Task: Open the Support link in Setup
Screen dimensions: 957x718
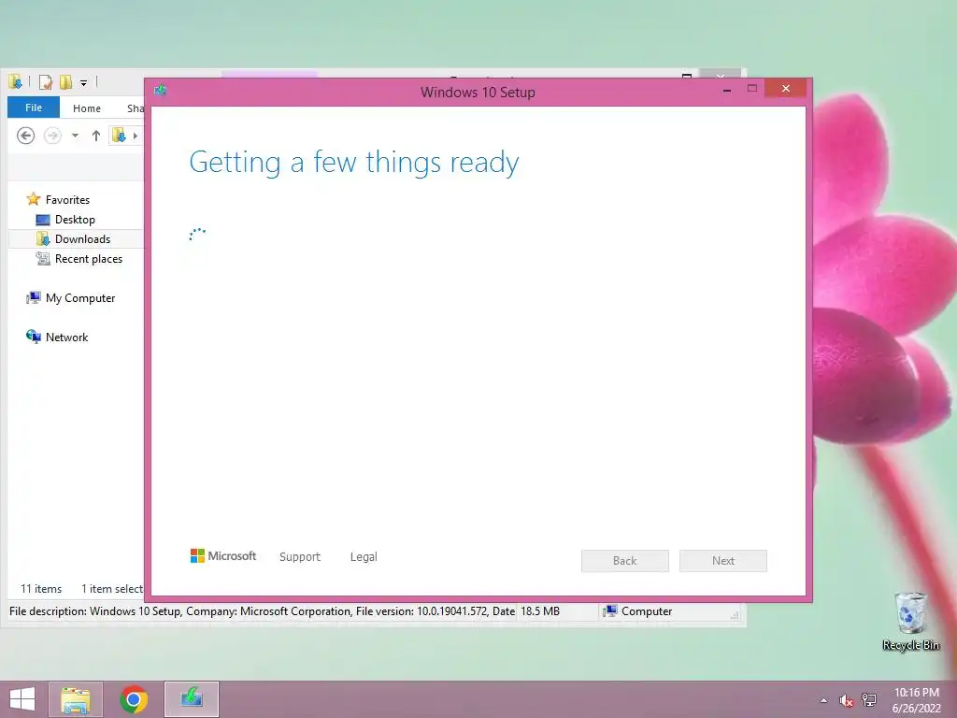Action: pos(300,557)
